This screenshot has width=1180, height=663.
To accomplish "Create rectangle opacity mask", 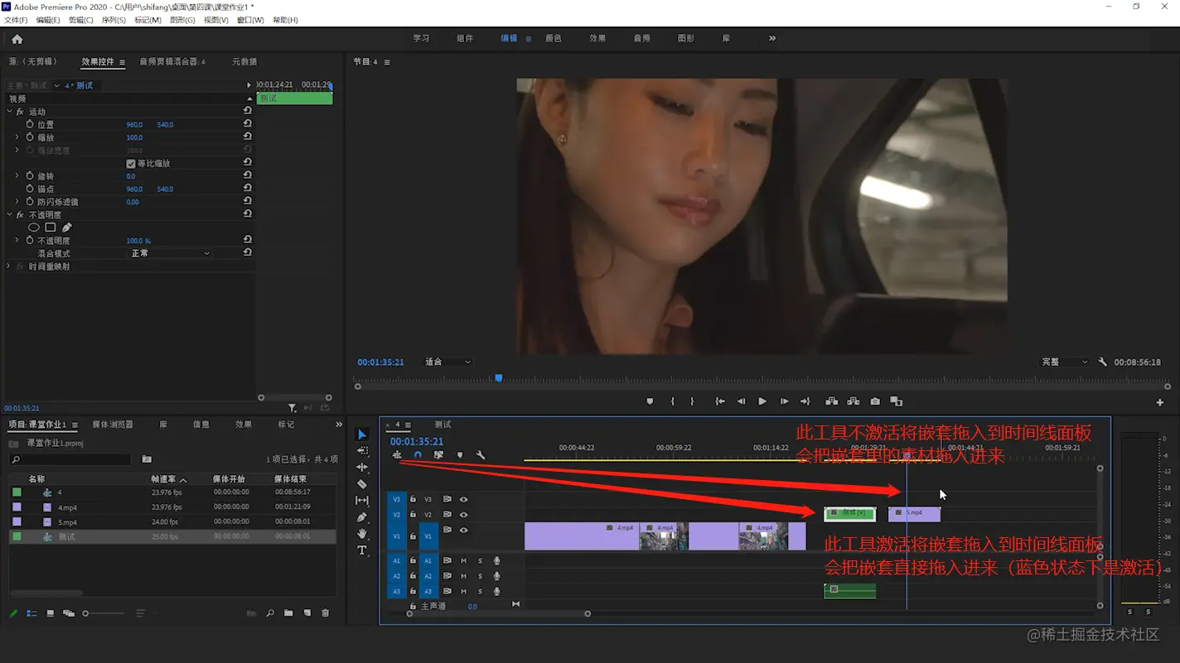I will click(x=51, y=228).
